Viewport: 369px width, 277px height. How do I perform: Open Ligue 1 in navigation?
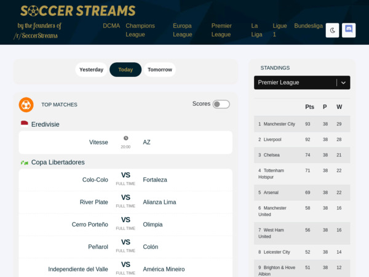[280, 30]
